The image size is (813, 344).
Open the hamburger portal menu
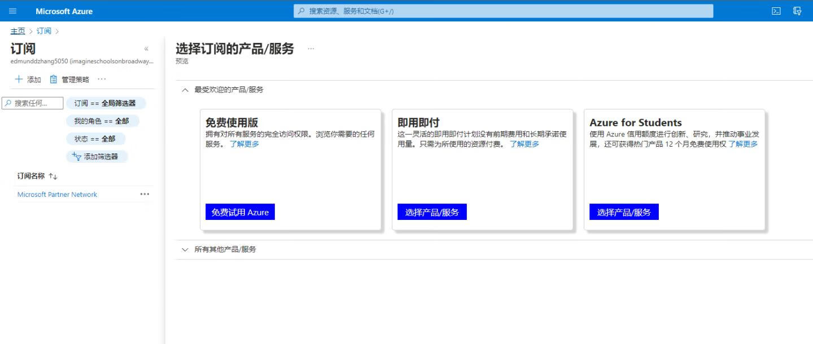tap(13, 11)
